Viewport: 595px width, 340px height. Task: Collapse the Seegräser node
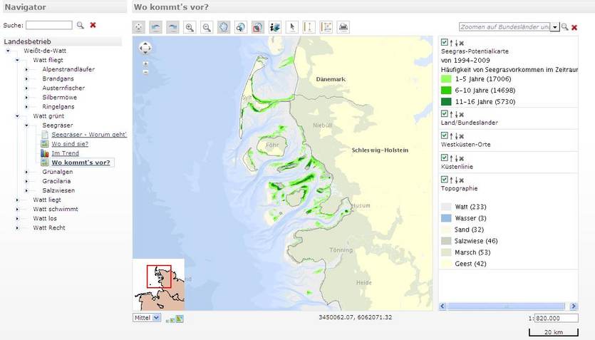[26, 125]
